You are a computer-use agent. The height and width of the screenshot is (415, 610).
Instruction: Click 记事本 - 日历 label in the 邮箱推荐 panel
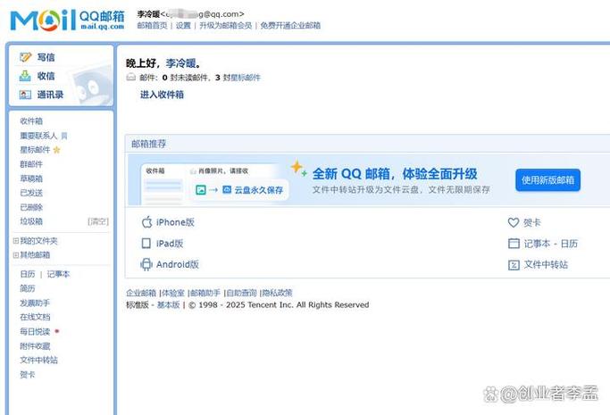550,244
